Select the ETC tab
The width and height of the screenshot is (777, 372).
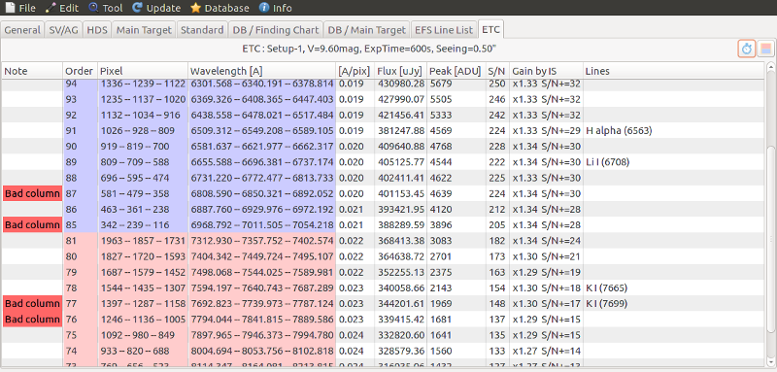(490, 30)
